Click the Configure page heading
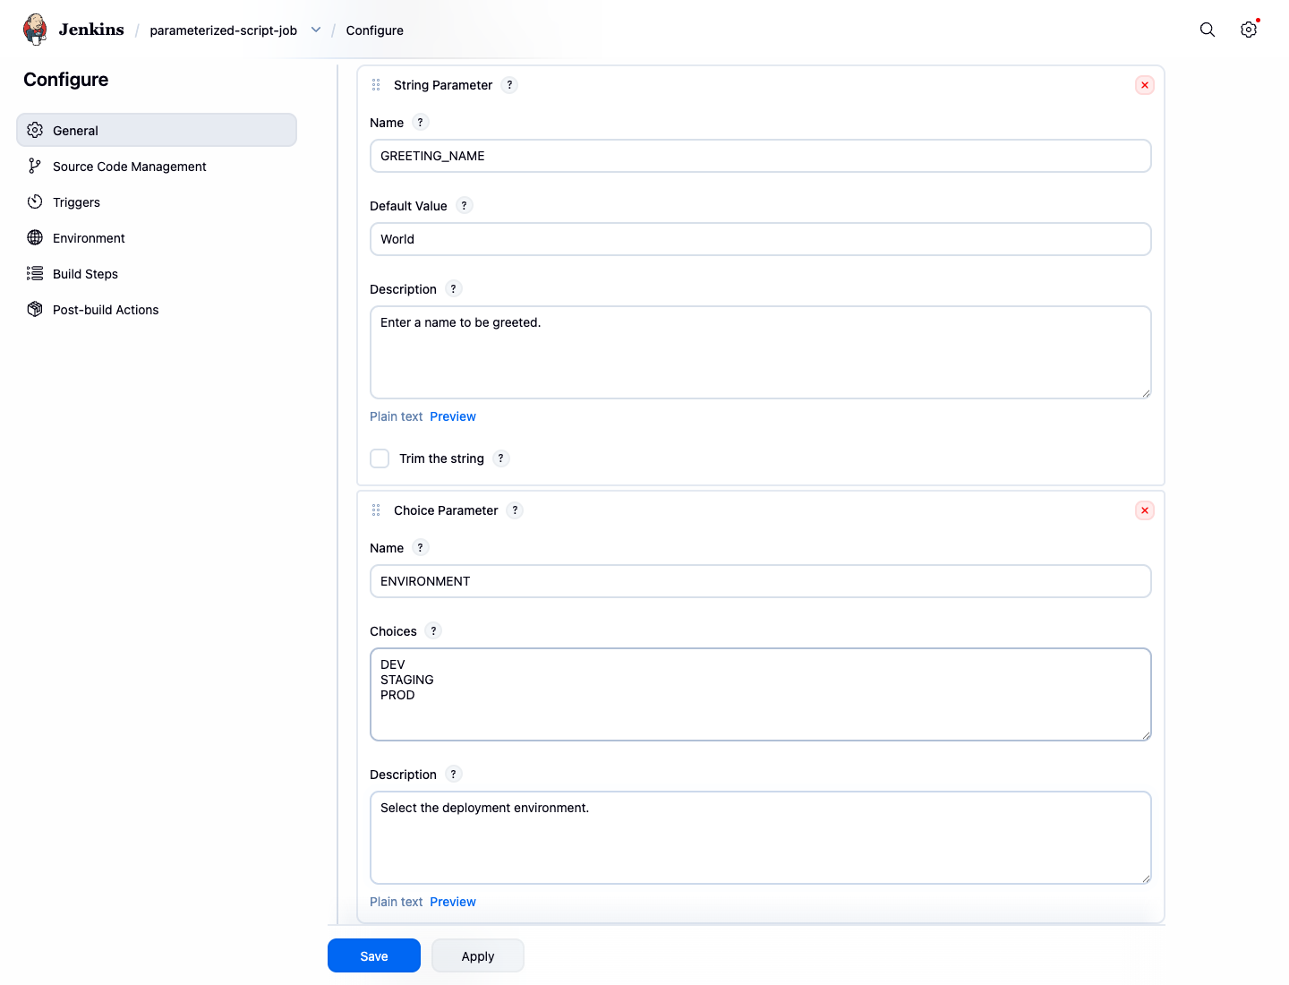 (66, 80)
